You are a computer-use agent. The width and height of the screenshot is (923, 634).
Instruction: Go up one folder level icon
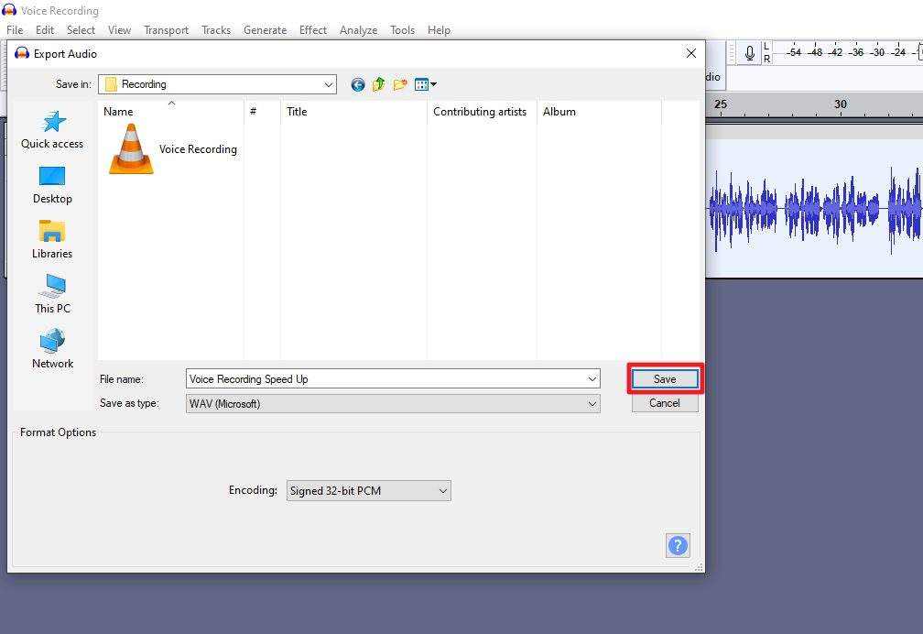coord(378,84)
